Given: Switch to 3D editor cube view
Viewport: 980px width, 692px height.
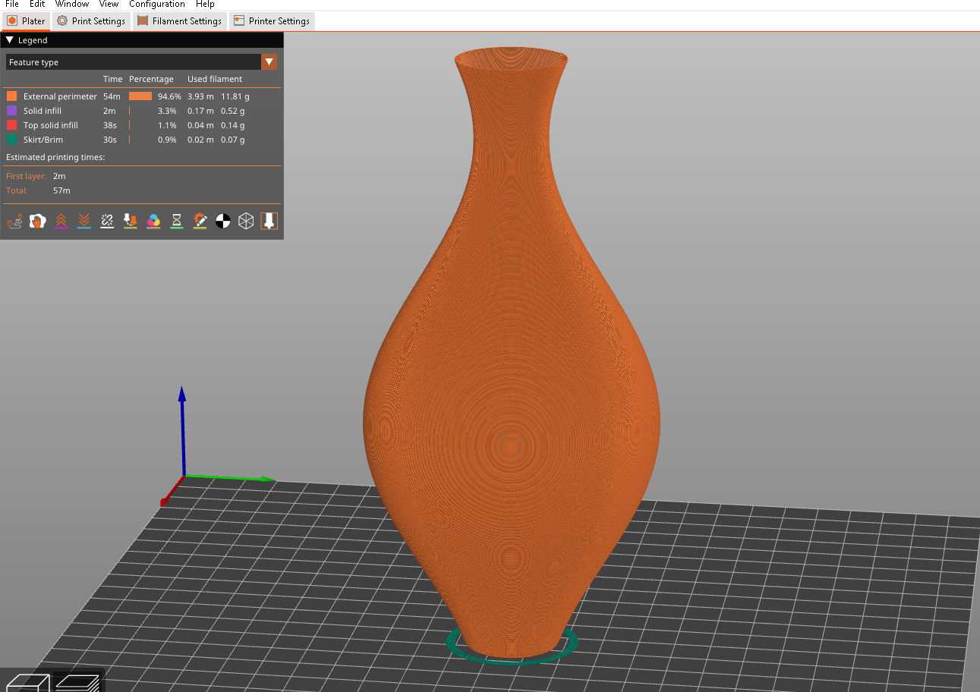Looking at the screenshot, I should click(x=27, y=682).
